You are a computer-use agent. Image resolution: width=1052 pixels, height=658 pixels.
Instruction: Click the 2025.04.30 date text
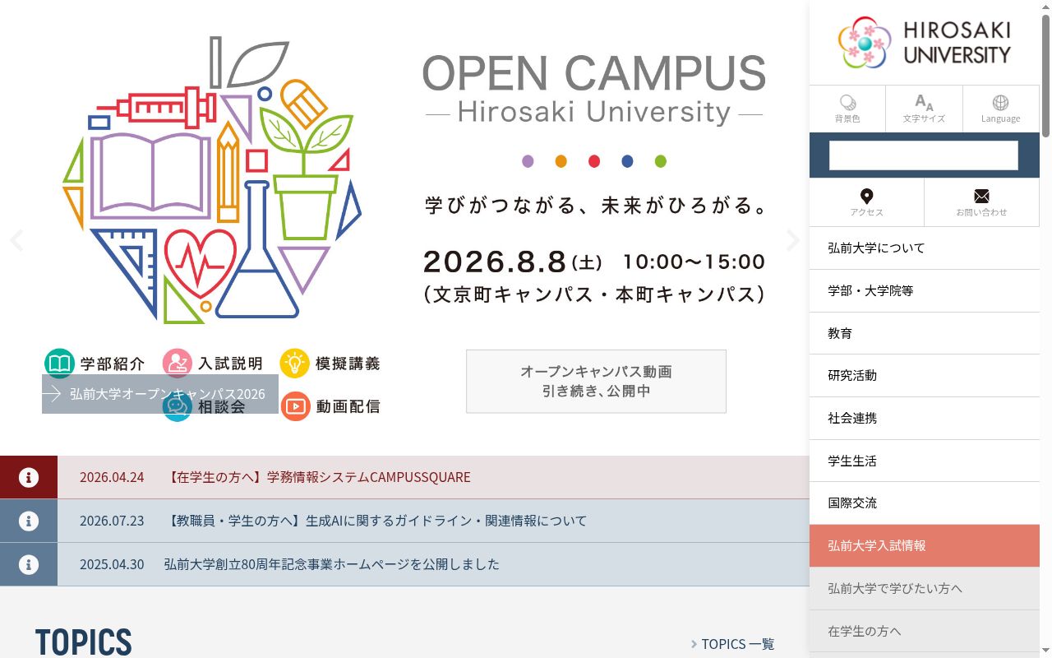point(112,564)
